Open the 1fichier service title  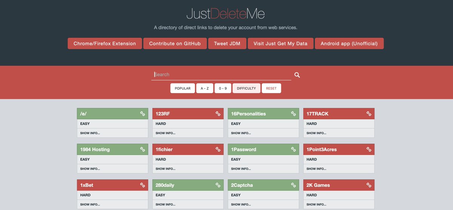tap(164, 149)
